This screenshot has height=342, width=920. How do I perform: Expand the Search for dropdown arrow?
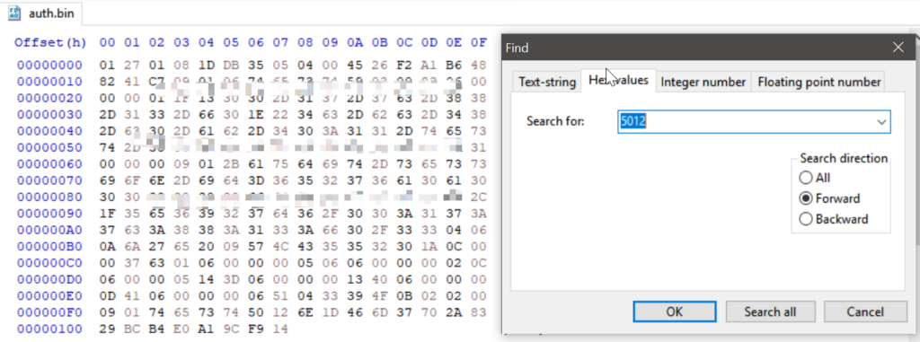click(881, 122)
